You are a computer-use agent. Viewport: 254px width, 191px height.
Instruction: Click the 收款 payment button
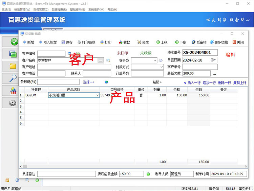click(124, 42)
